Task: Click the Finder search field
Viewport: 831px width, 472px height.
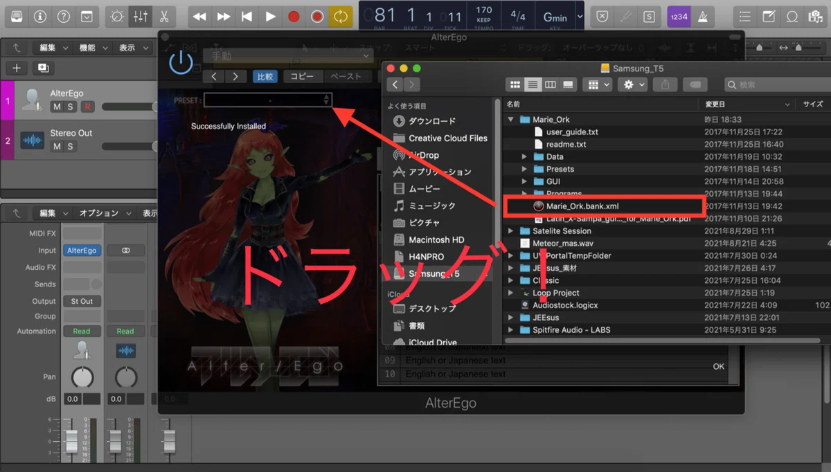Action: 777,84
